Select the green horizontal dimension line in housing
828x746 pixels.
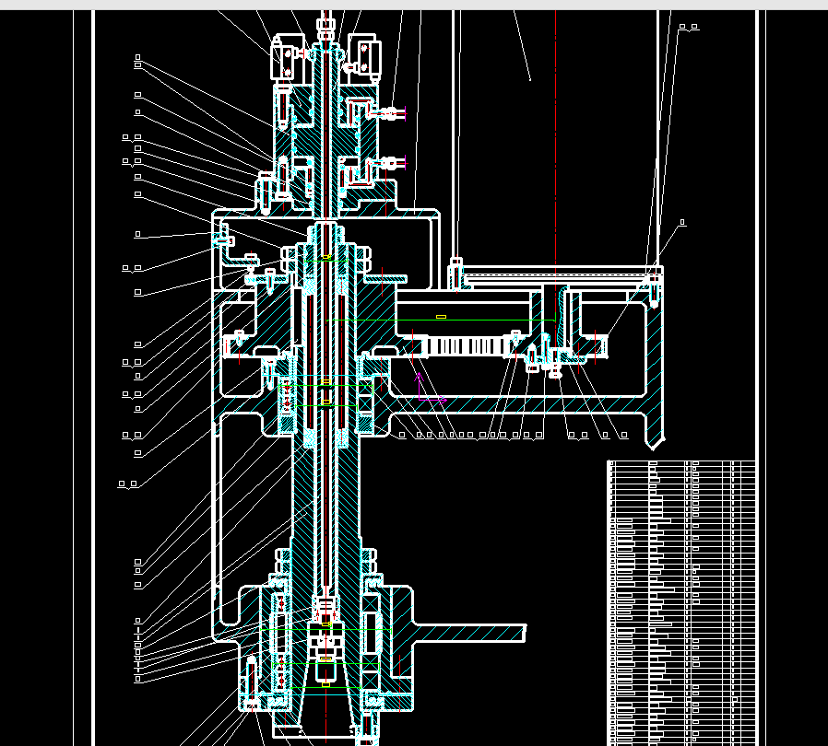441,321
